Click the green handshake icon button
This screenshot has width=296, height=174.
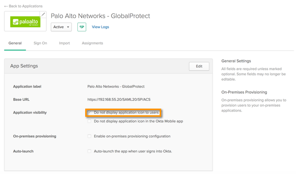(x=82, y=27)
